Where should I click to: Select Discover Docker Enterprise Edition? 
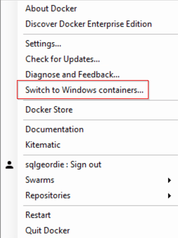coord(88,24)
